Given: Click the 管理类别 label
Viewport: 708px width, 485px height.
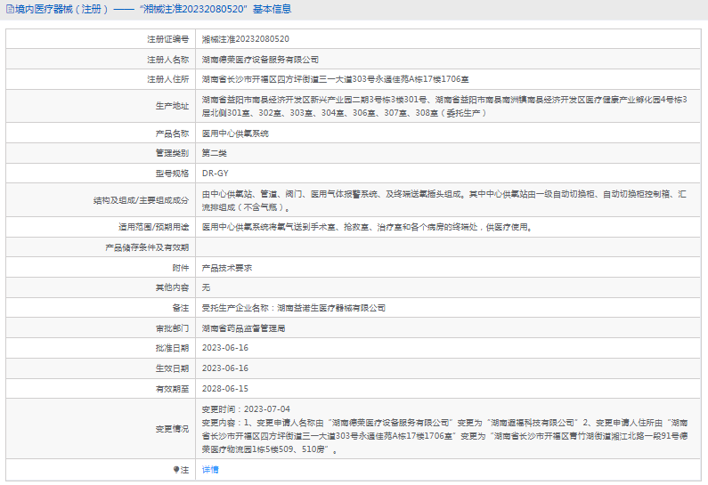Looking at the screenshot, I should [x=172, y=153].
